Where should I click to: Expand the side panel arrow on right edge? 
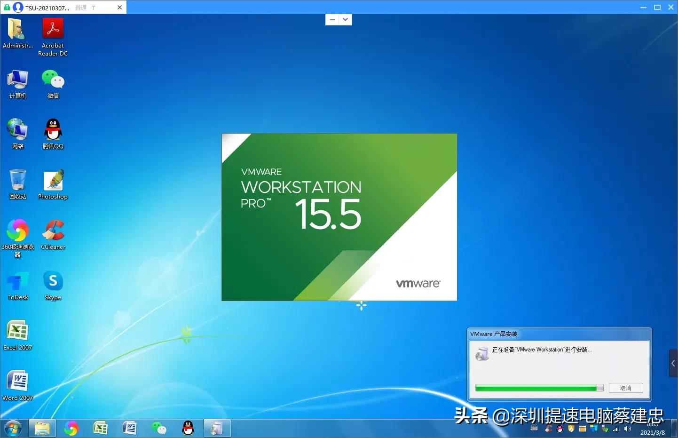[673, 363]
